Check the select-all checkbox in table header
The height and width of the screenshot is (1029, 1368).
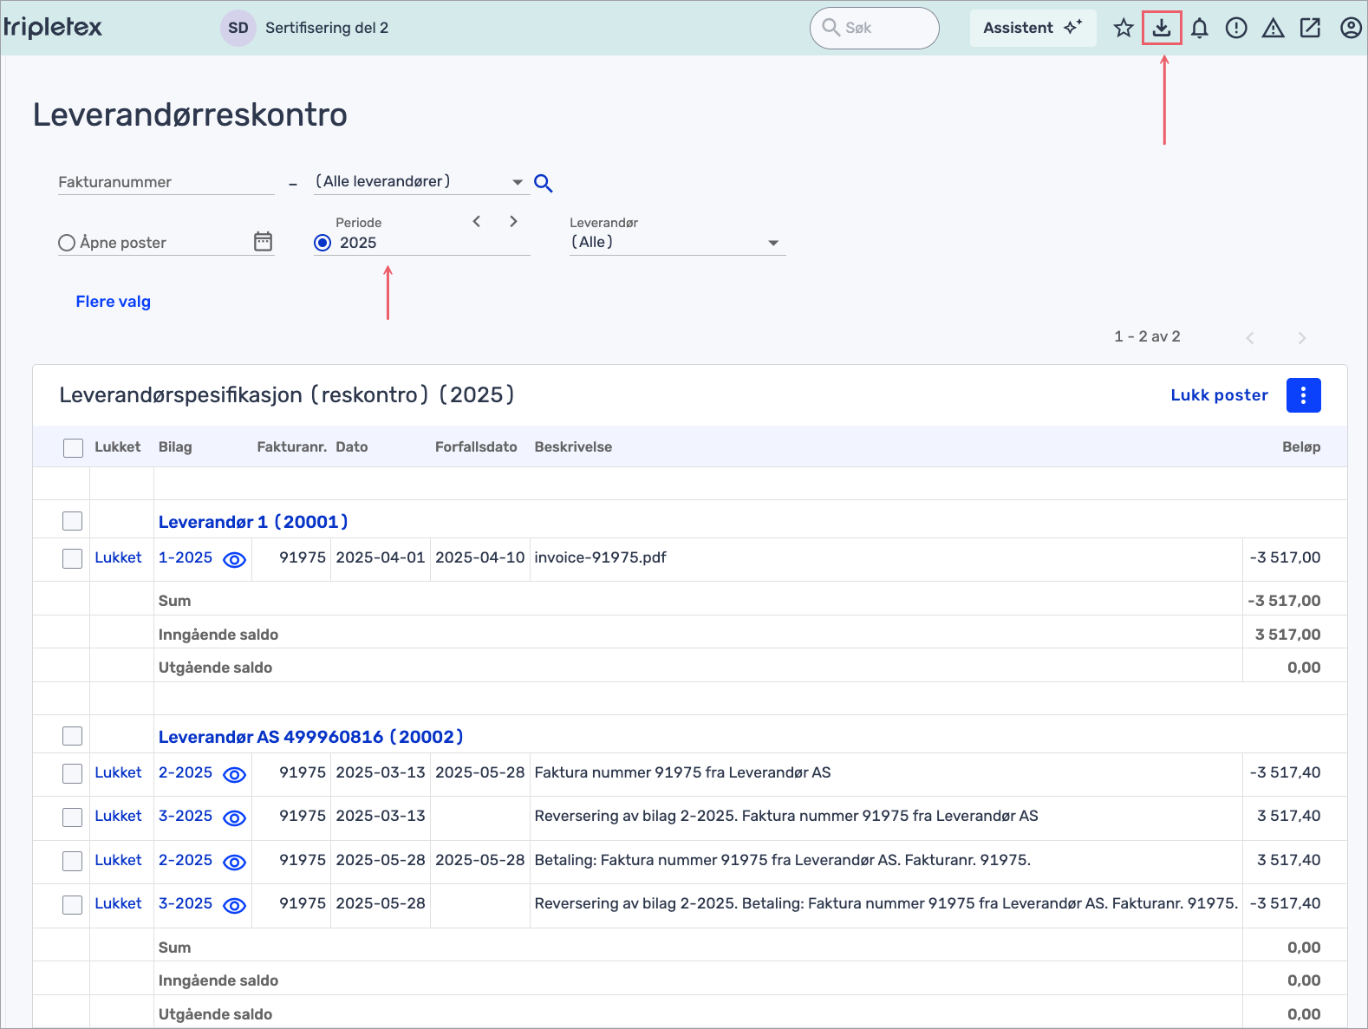(x=74, y=447)
